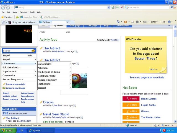Viewport: 177px width, 133px height.
Task: Click the Stop loading red X icon
Action: [122, 7]
